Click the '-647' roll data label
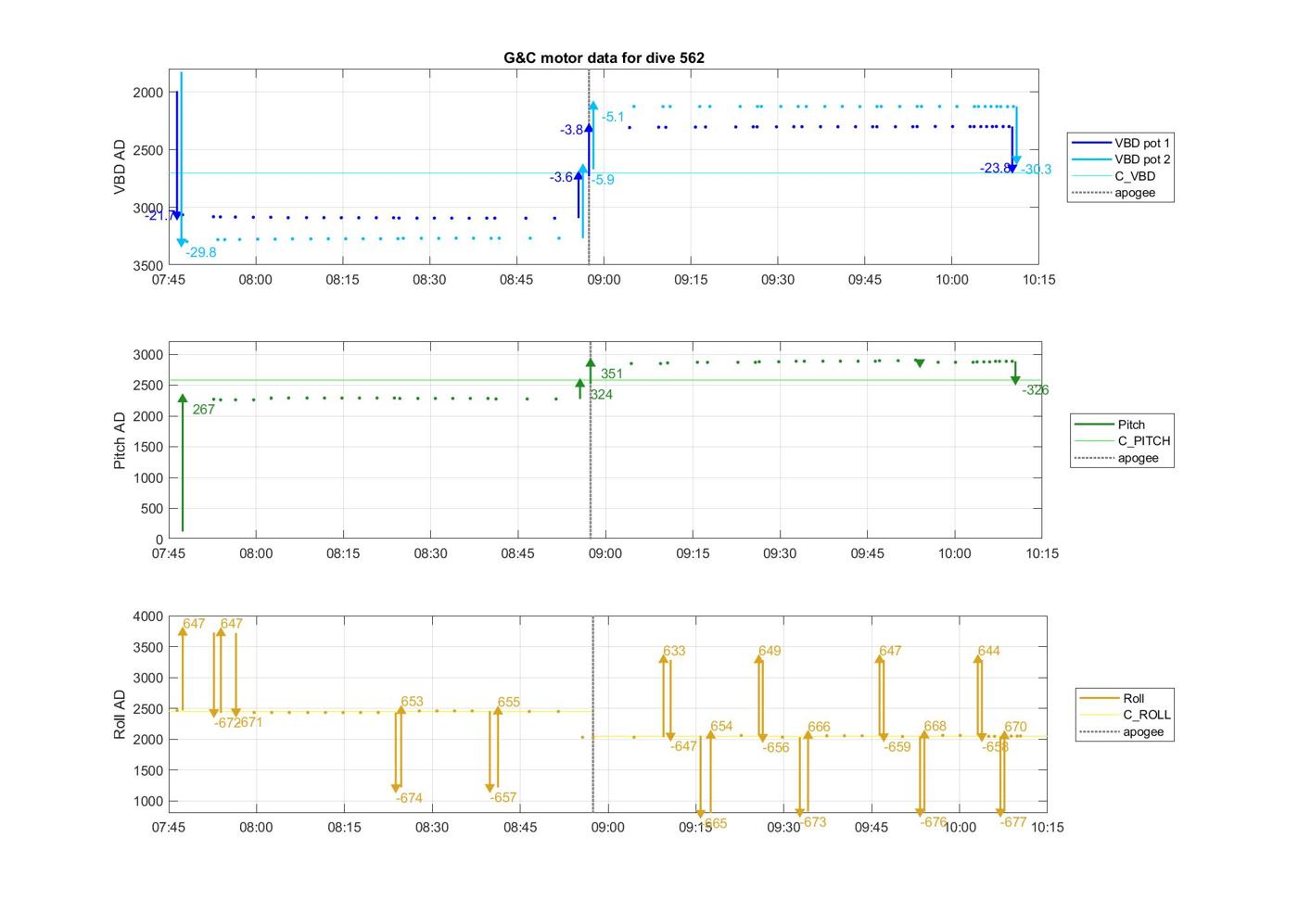This screenshot has width=1298, height=914. 683,746
